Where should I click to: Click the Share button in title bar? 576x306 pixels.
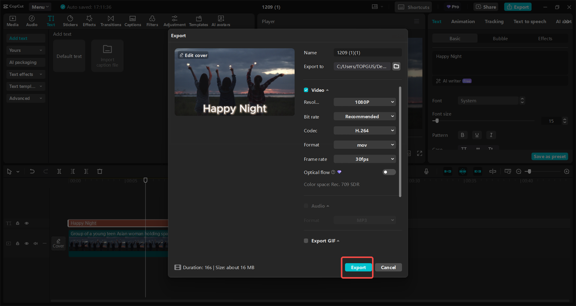(486, 7)
